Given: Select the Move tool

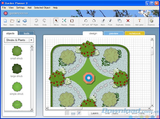Looking at the screenshot, I should tap(56, 22).
